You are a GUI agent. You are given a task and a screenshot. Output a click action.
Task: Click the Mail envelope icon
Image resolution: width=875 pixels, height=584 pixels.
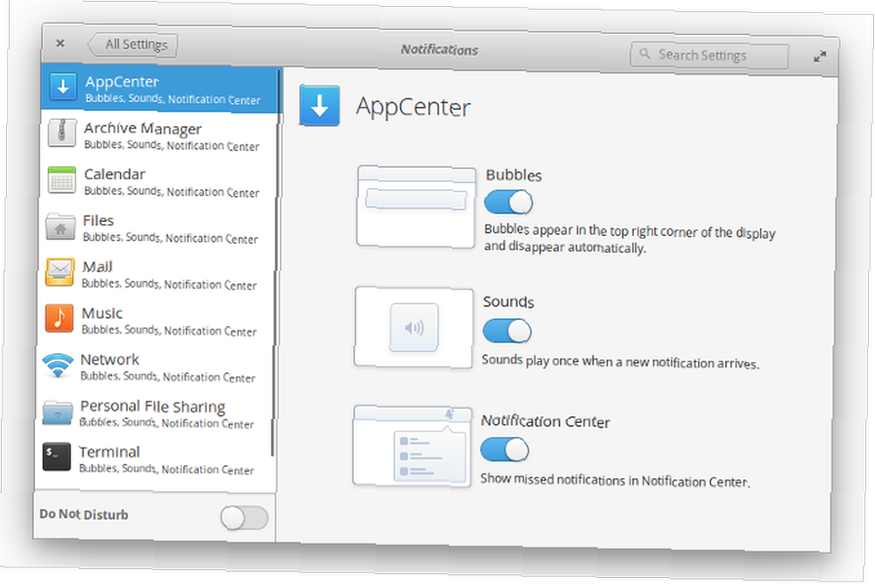click(x=59, y=272)
